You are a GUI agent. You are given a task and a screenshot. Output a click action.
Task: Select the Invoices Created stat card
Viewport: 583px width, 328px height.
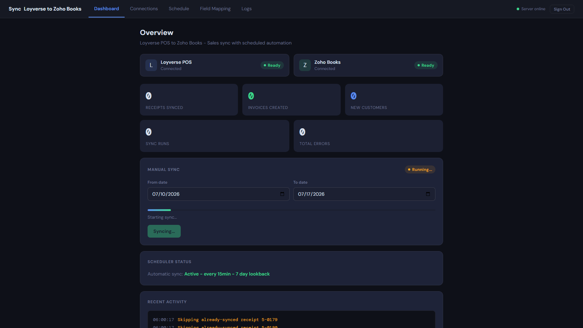pyautogui.click(x=291, y=100)
